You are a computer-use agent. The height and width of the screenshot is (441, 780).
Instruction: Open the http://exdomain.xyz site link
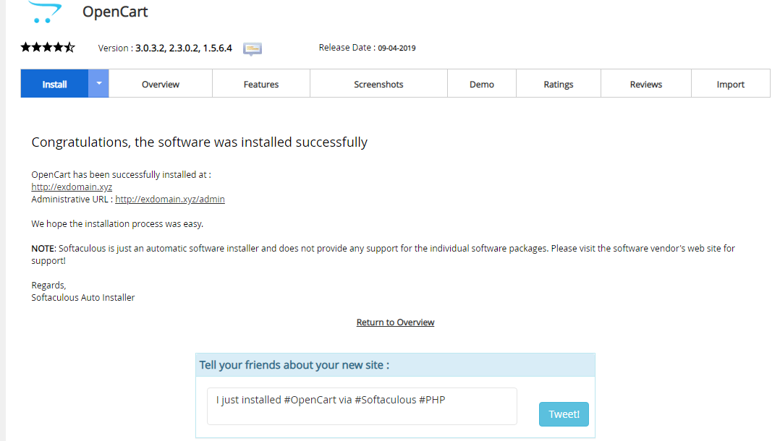72,187
